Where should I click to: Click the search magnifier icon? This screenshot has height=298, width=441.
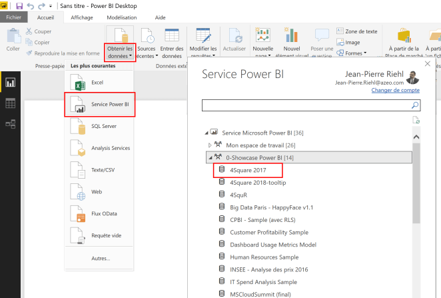(x=415, y=105)
